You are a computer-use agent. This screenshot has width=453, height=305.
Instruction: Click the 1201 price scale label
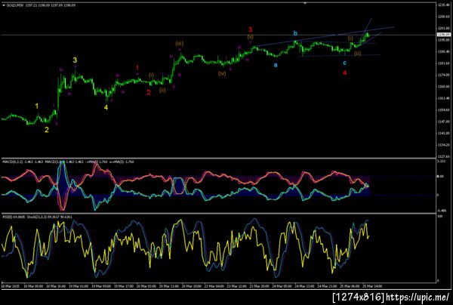443,28
